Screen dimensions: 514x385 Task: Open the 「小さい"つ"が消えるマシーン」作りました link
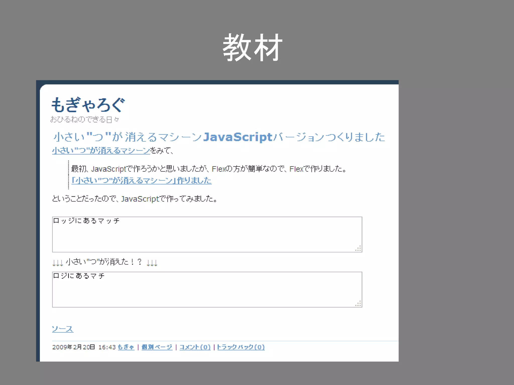click(x=142, y=180)
